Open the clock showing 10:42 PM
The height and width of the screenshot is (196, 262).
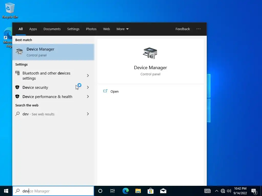click(x=240, y=191)
